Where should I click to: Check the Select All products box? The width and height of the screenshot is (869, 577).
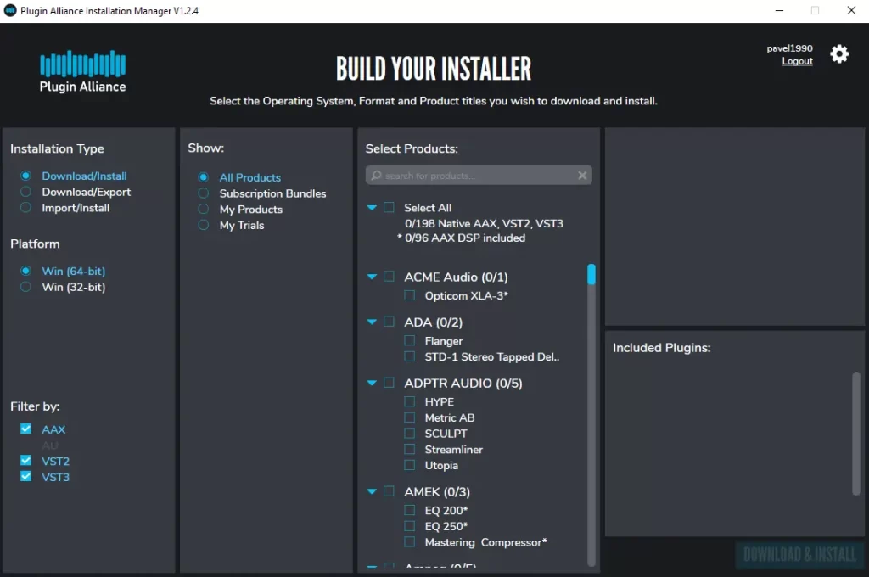coord(389,207)
